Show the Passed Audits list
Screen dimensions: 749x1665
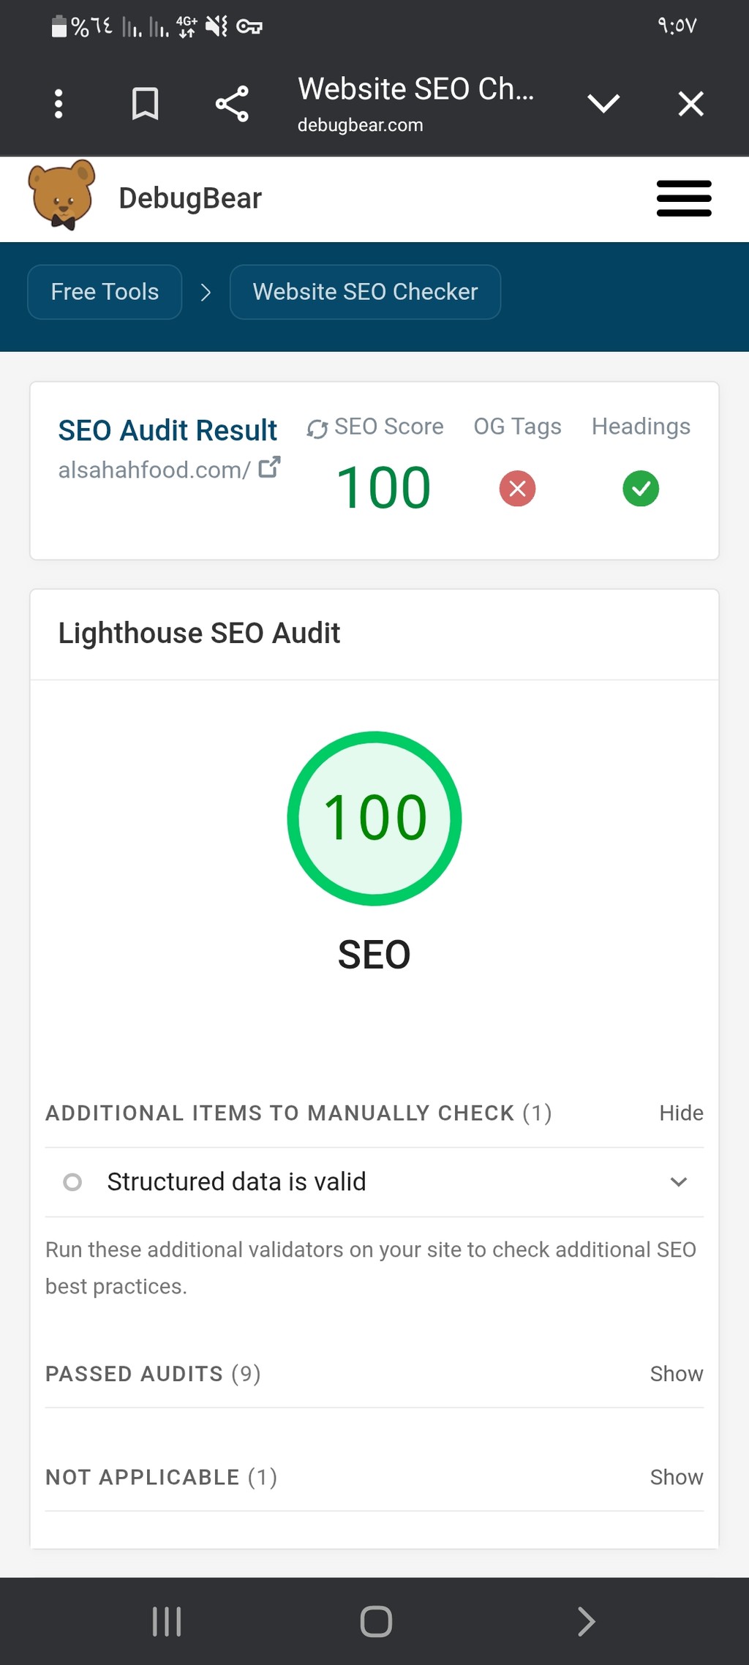pyautogui.click(x=676, y=1374)
